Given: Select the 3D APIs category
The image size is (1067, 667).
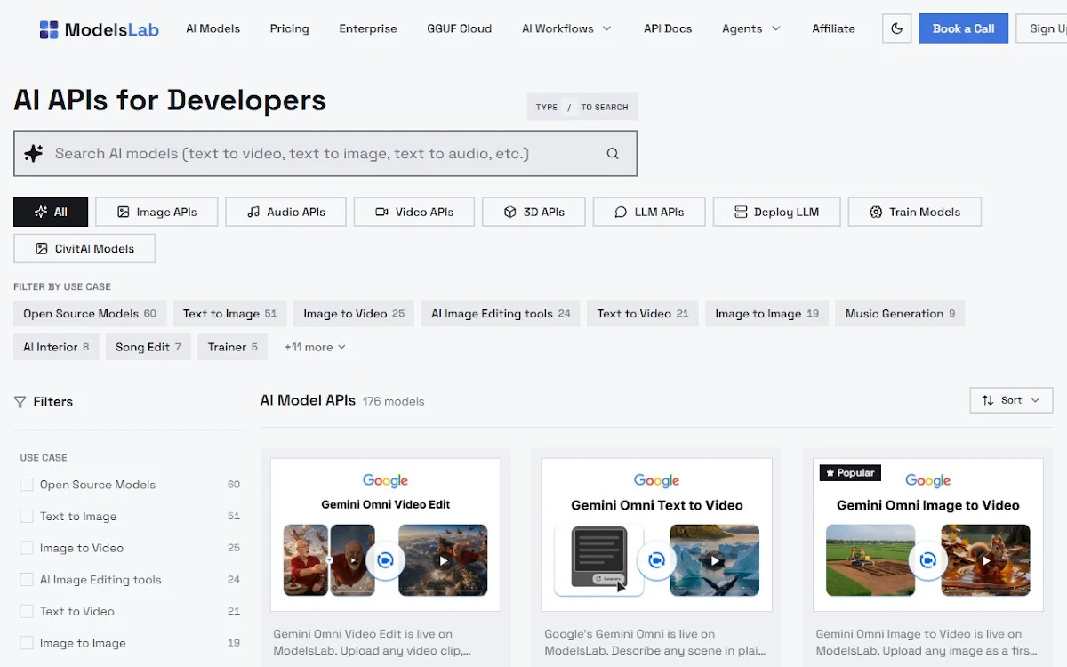Looking at the screenshot, I should click(x=533, y=212).
